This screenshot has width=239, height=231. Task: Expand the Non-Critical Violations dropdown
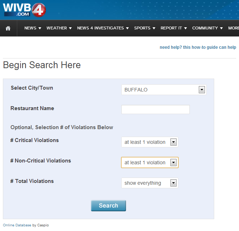tap(150, 162)
